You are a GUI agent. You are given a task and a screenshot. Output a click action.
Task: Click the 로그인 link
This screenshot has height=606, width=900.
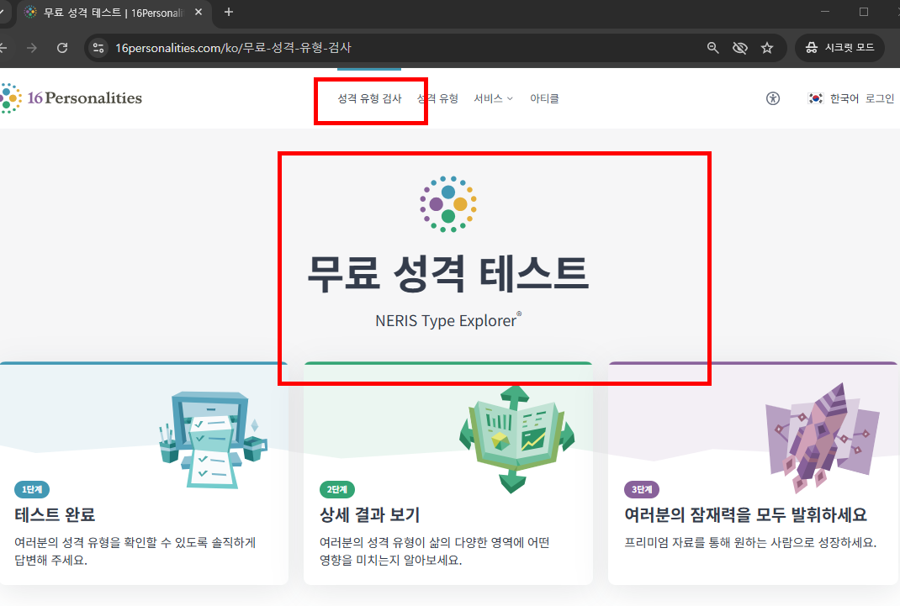tap(880, 97)
